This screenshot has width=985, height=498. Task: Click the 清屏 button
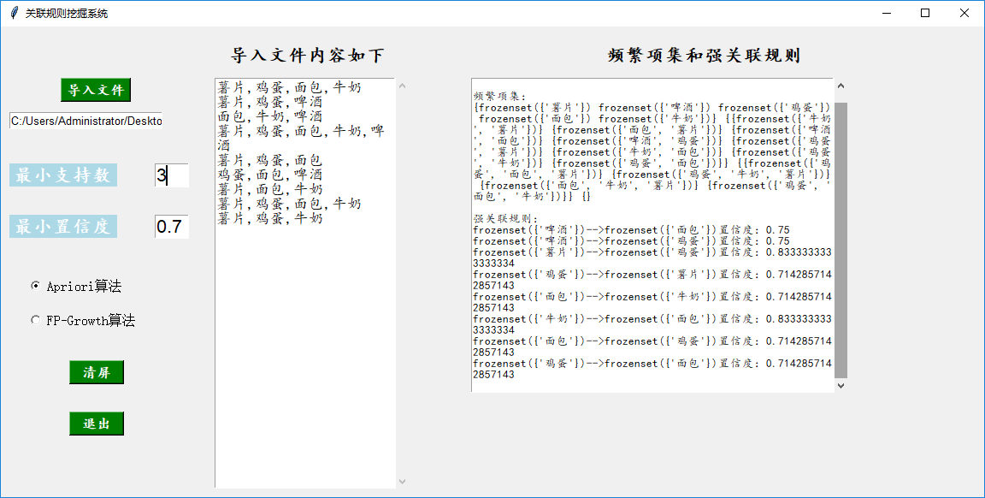[96, 372]
